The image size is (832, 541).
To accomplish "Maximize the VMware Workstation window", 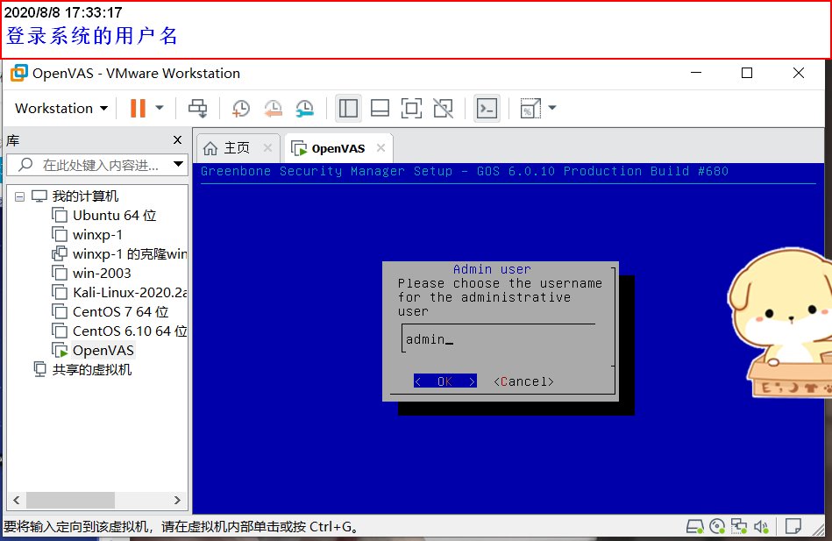I will [747, 73].
